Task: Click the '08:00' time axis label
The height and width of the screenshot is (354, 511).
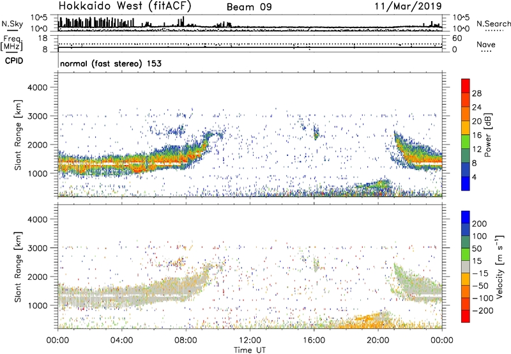Action: pyautogui.click(x=185, y=341)
